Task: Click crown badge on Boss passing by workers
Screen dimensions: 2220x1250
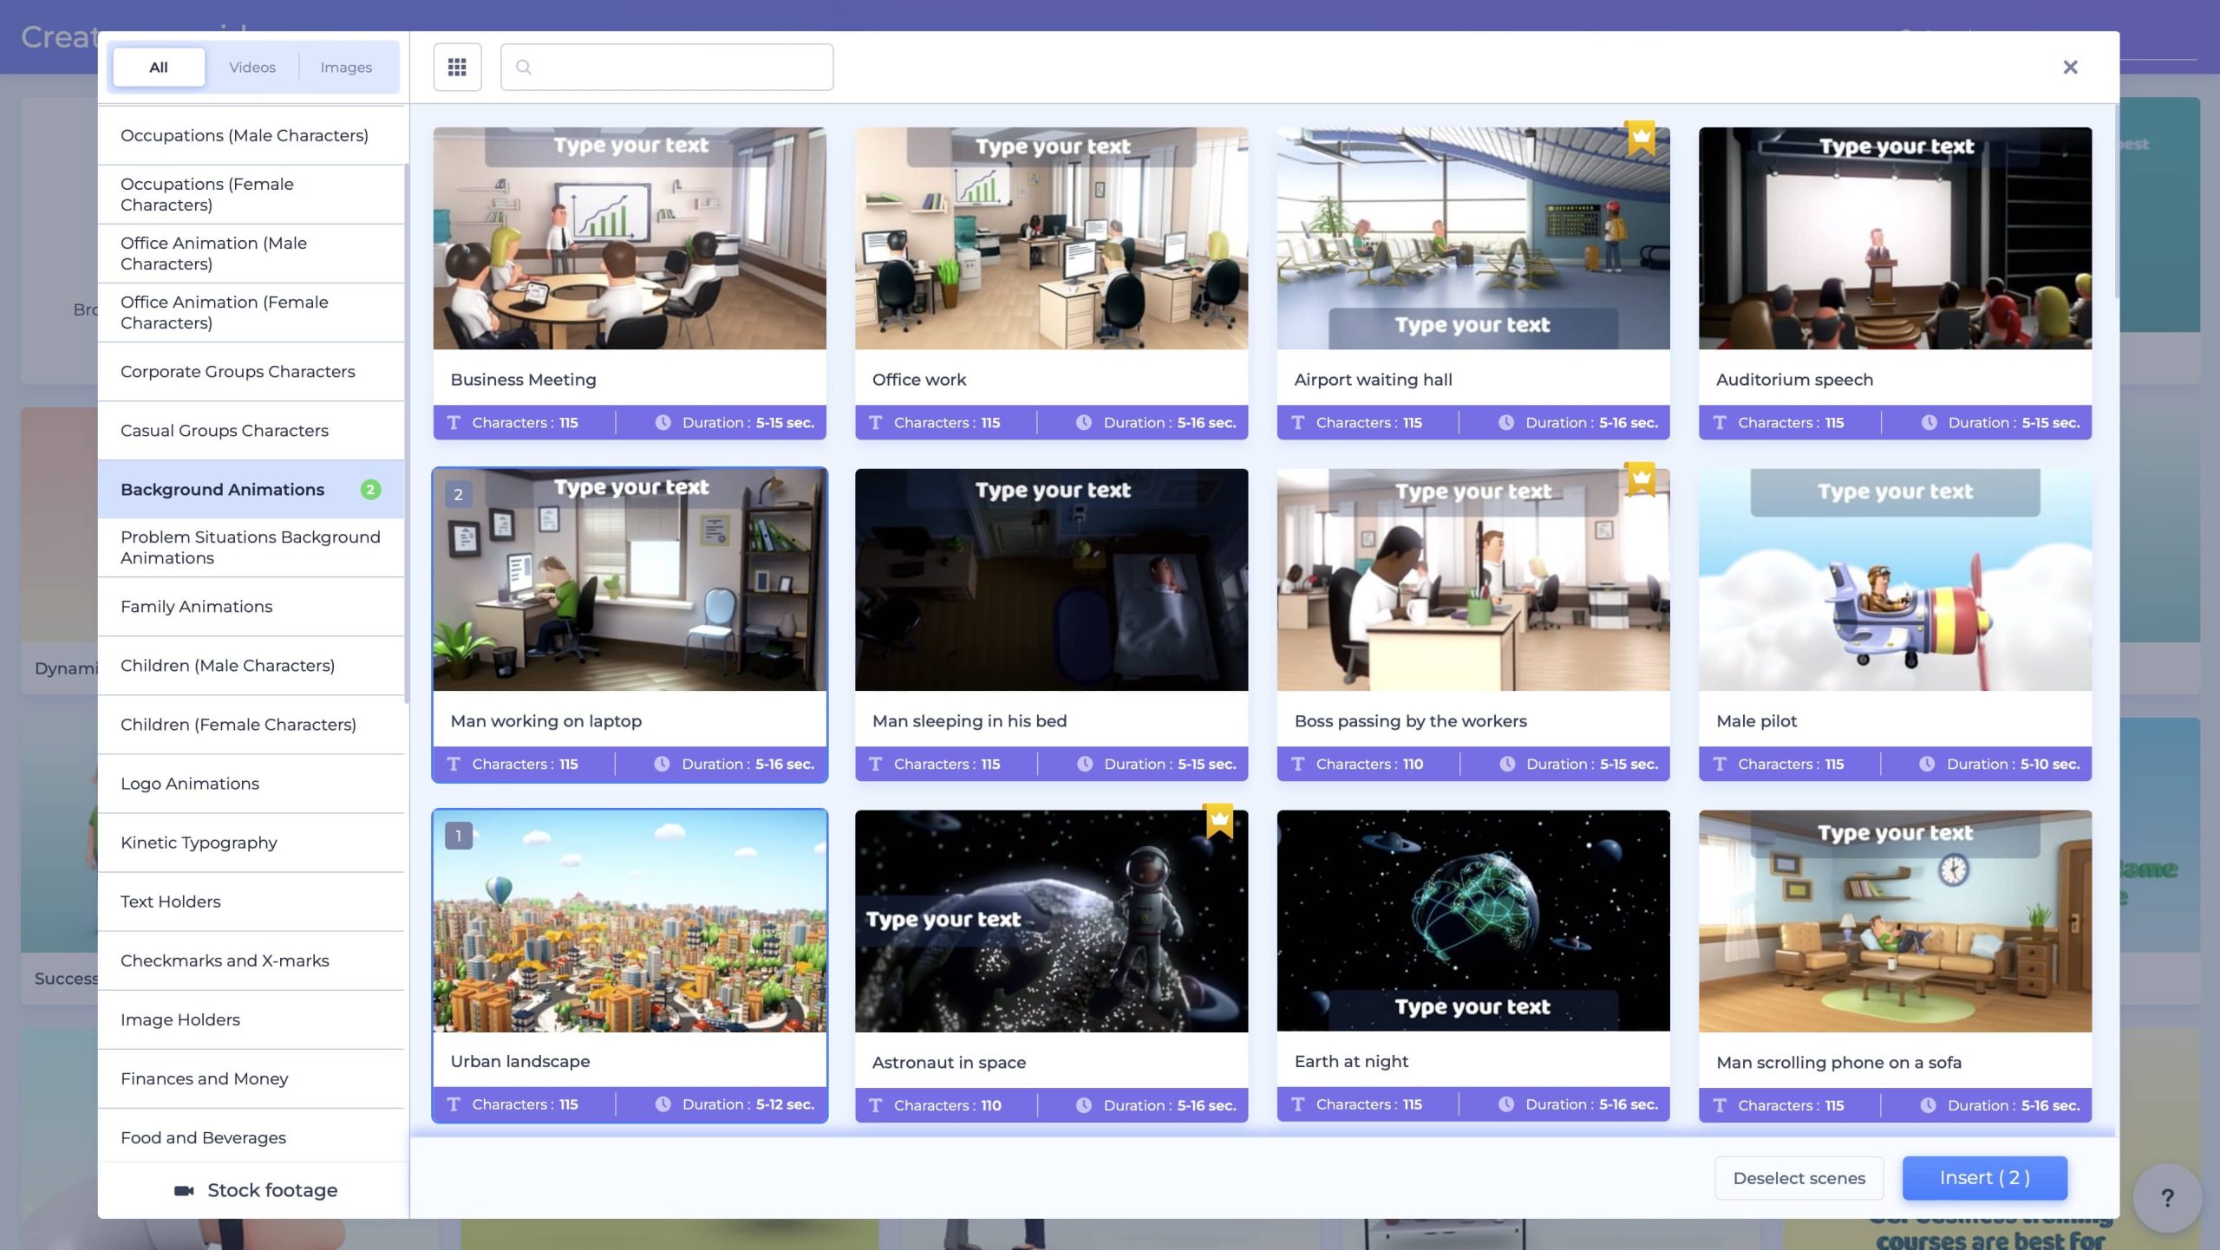Action: (1641, 479)
